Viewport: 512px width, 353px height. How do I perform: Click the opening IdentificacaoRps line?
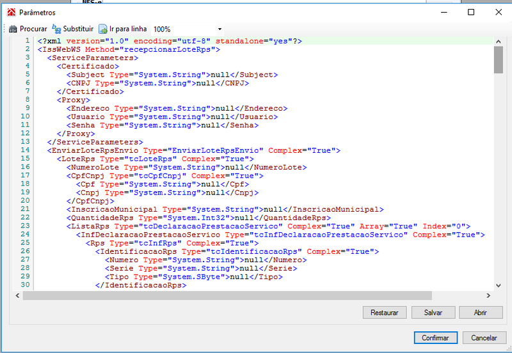pyautogui.click(x=237, y=251)
